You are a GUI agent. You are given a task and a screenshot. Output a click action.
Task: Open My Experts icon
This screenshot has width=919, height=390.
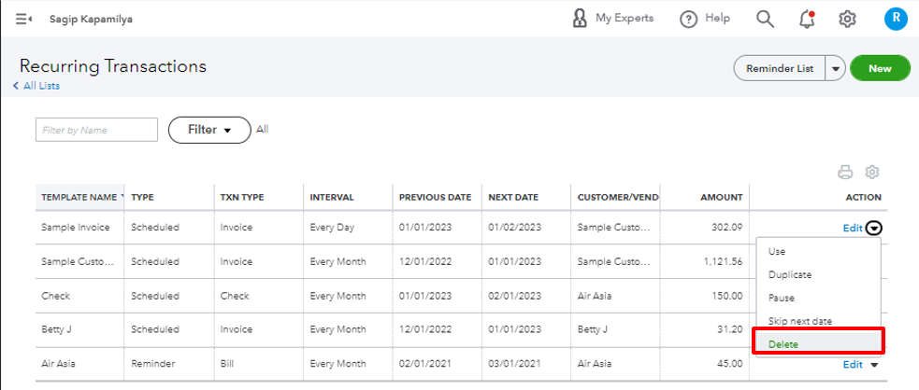580,19
